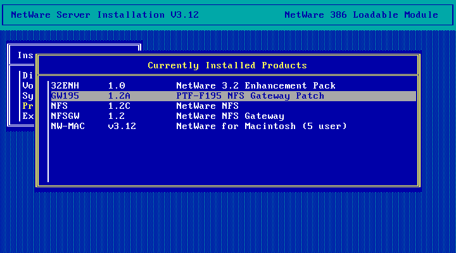Click the 'NetWare 3.2 Enhancement Pack' description

[x=256, y=85]
